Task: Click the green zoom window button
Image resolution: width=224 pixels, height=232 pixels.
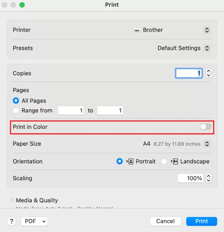Action: (22, 5)
